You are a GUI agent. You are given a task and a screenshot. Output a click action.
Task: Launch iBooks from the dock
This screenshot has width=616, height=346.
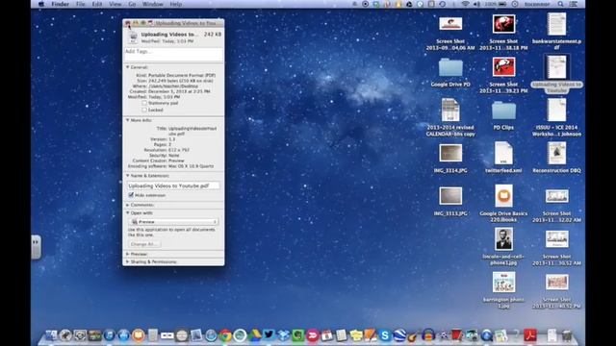coord(139,335)
